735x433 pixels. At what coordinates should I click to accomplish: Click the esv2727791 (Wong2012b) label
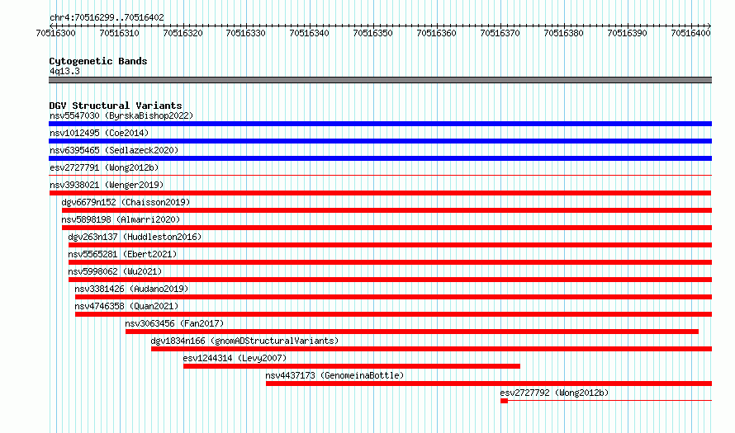point(105,167)
